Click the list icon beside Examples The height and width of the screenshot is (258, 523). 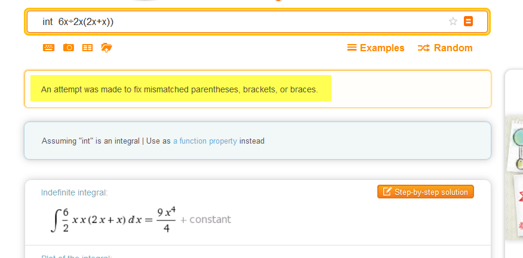click(352, 48)
